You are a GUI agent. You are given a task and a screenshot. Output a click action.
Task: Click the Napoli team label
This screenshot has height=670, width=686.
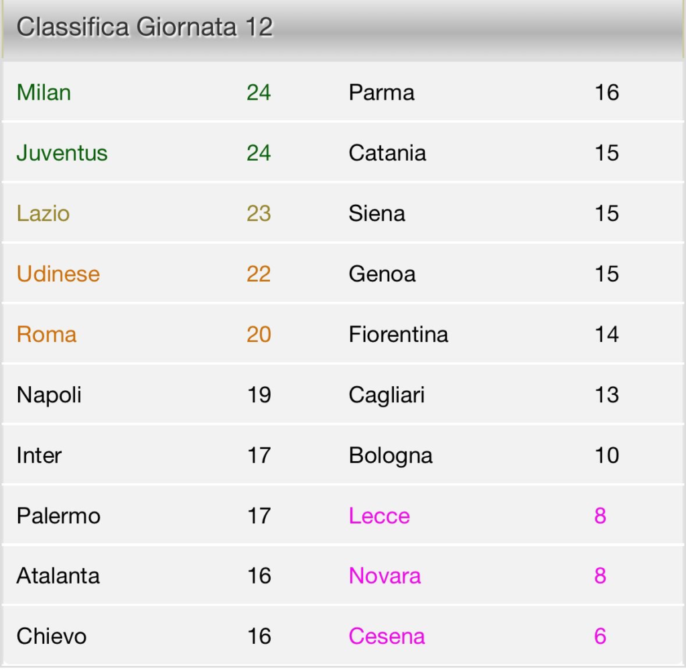coord(48,394)
